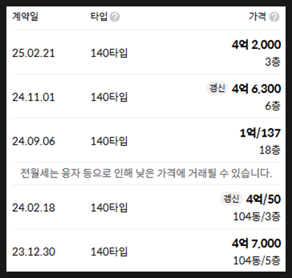
Task: Click the help icon next to 가격
Action: pos(275,17)
